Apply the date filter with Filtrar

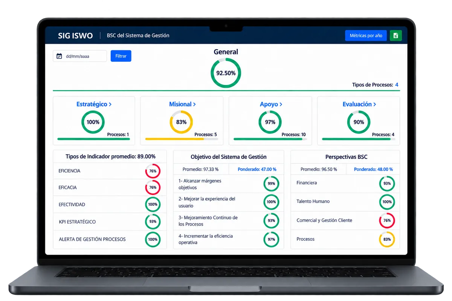pyautogui.click(x=121, y=56)
